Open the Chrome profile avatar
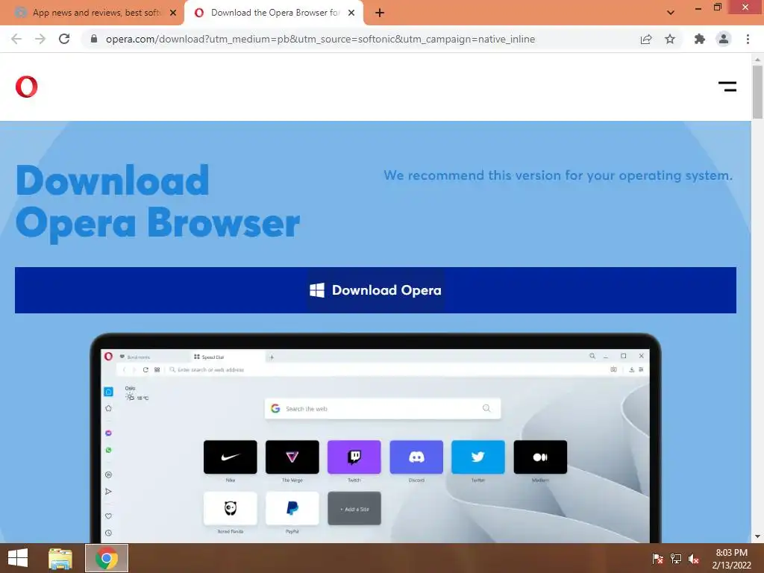The width and height of the screenshot is (764, 573). coord(724,39)
